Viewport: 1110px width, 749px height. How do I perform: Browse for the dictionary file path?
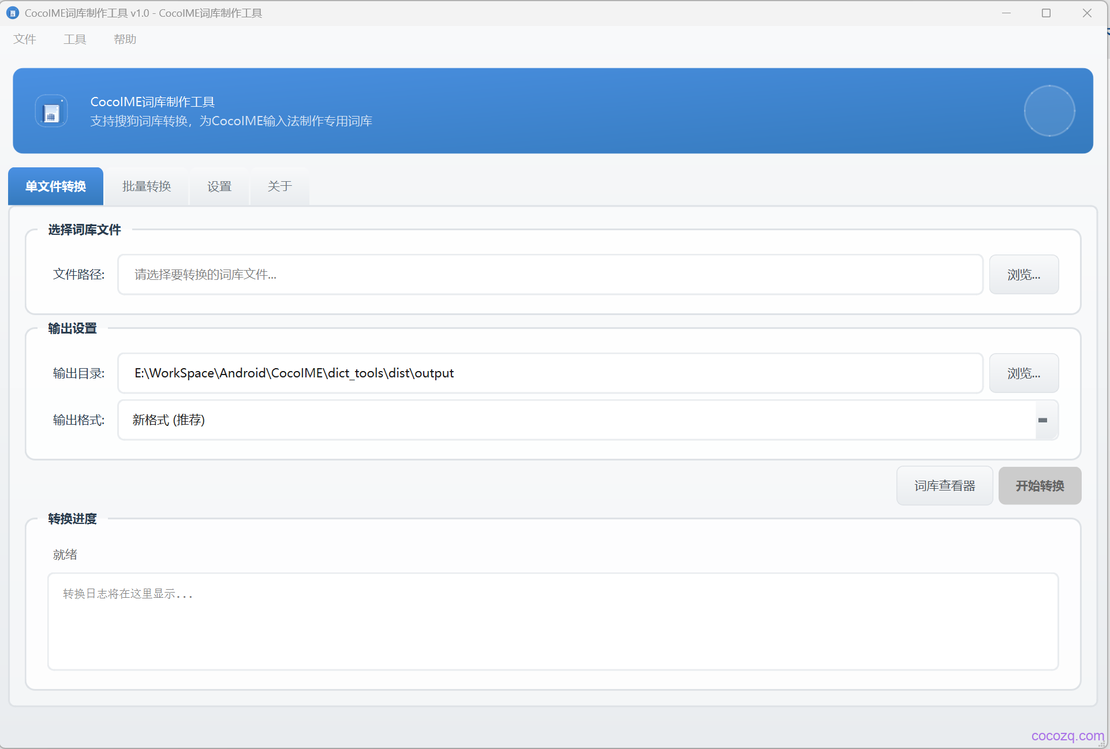coord(1023,275)
